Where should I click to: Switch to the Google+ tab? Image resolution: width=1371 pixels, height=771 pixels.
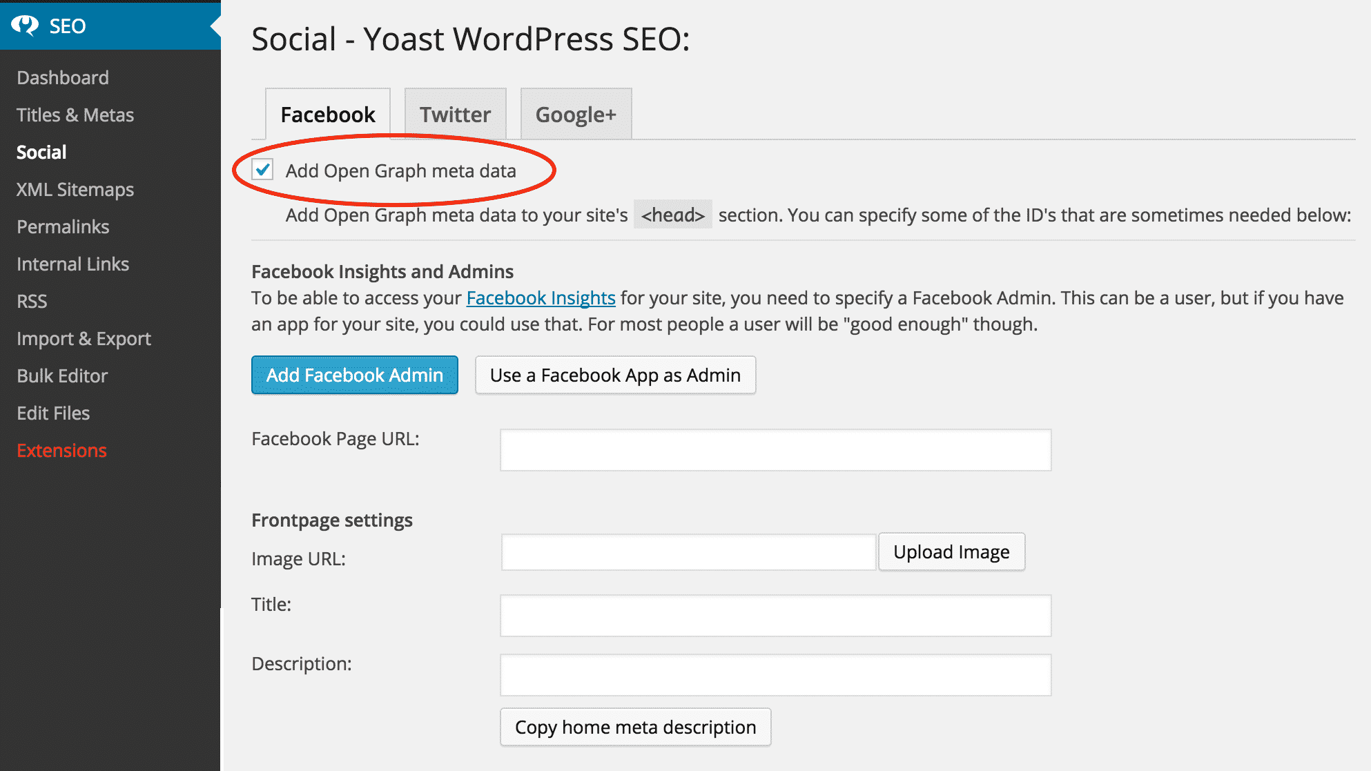[576, 114]
